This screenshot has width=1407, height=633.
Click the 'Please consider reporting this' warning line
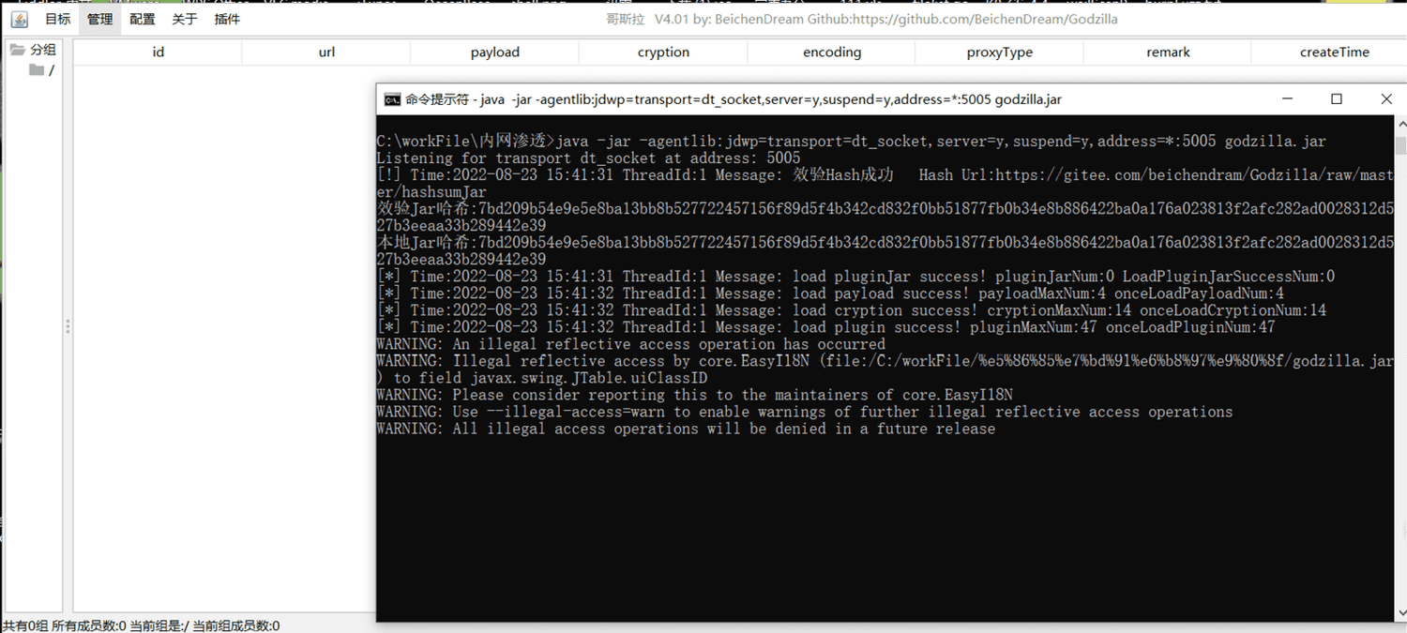click(694, 395)
